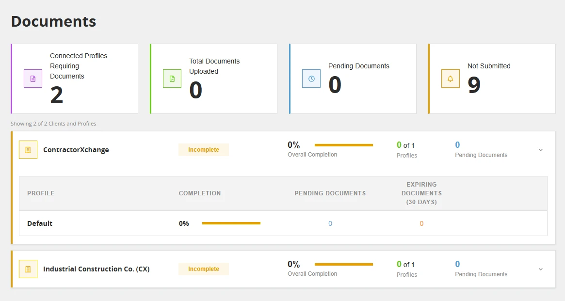Click the ContractorXchange client name
Viewport: 565px width, 301px height.
(76, 150)
